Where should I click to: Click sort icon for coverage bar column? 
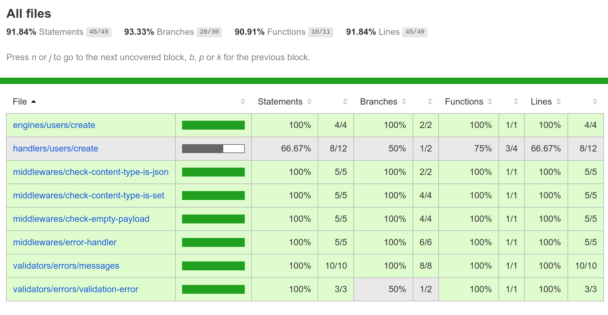point(243,102)
